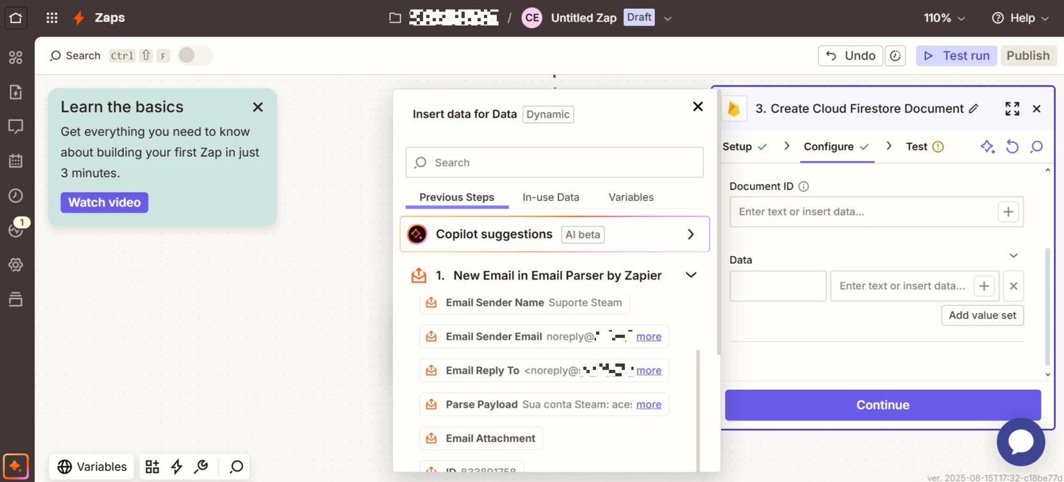Screen dimensions: 1064x482
Task: Open the Configure tab of step 3
Action: pyautogui.click(x=836, y=147)
